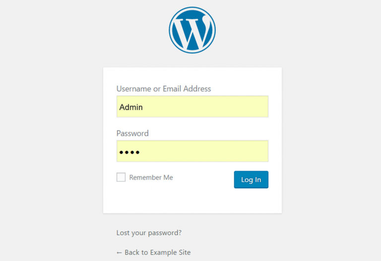Click the words Example Site in bottom link
The width and height of the screenshot is (381, 261).
point(170,252)
